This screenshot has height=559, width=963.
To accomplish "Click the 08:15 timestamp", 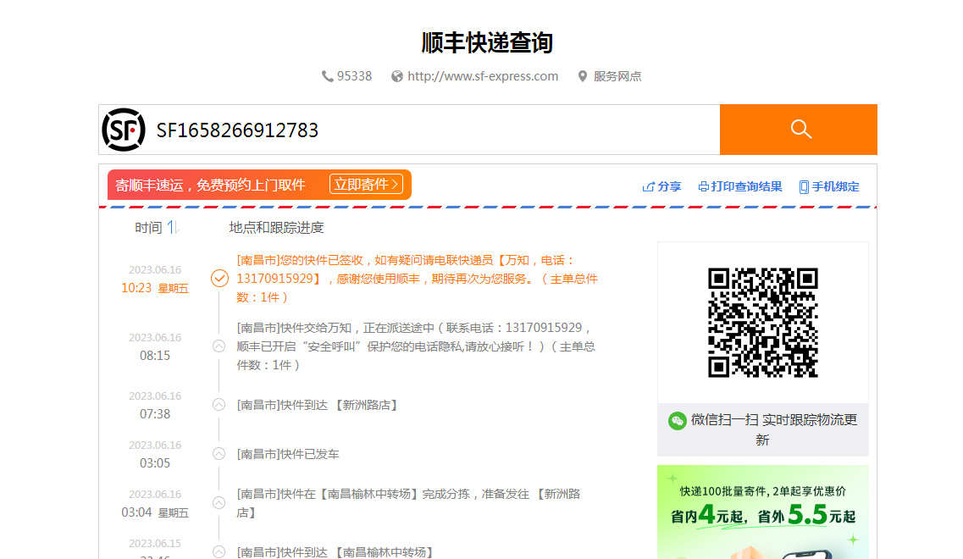I will pos(155,355).
